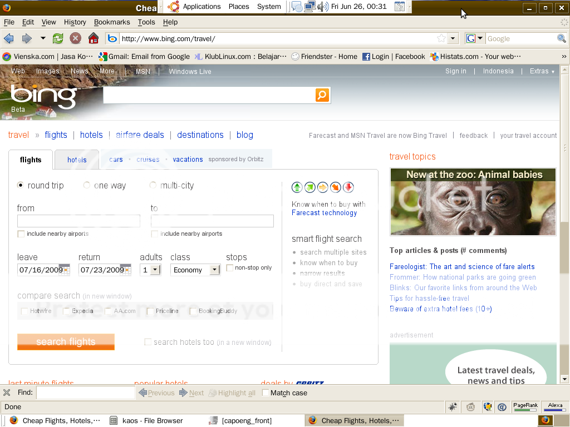Click the to airport input field

click(212, 221)
